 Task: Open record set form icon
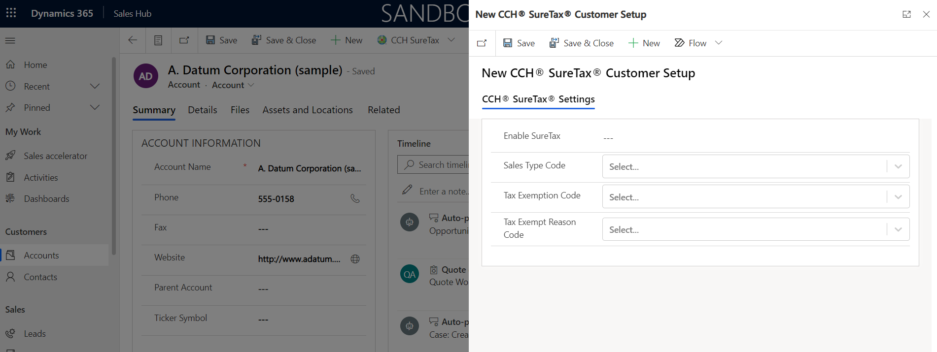point(158,40)
